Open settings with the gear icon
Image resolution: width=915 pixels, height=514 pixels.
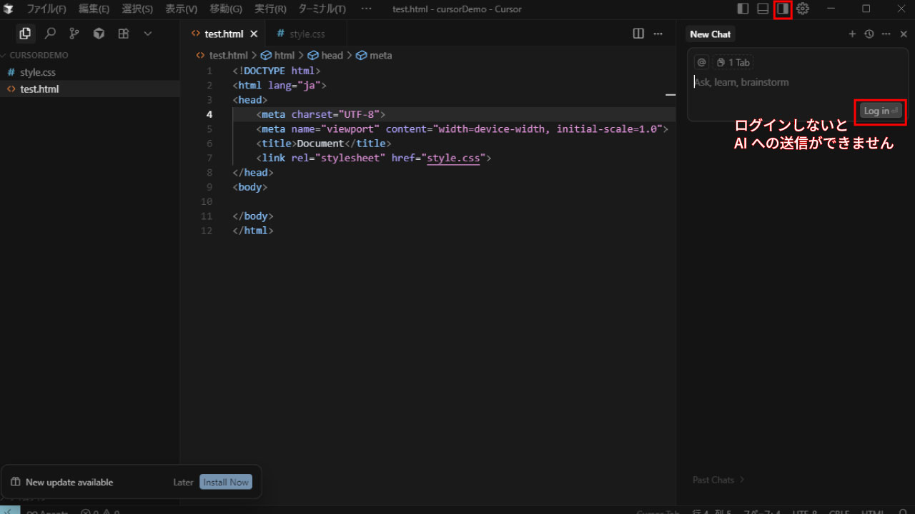[803, 9]
